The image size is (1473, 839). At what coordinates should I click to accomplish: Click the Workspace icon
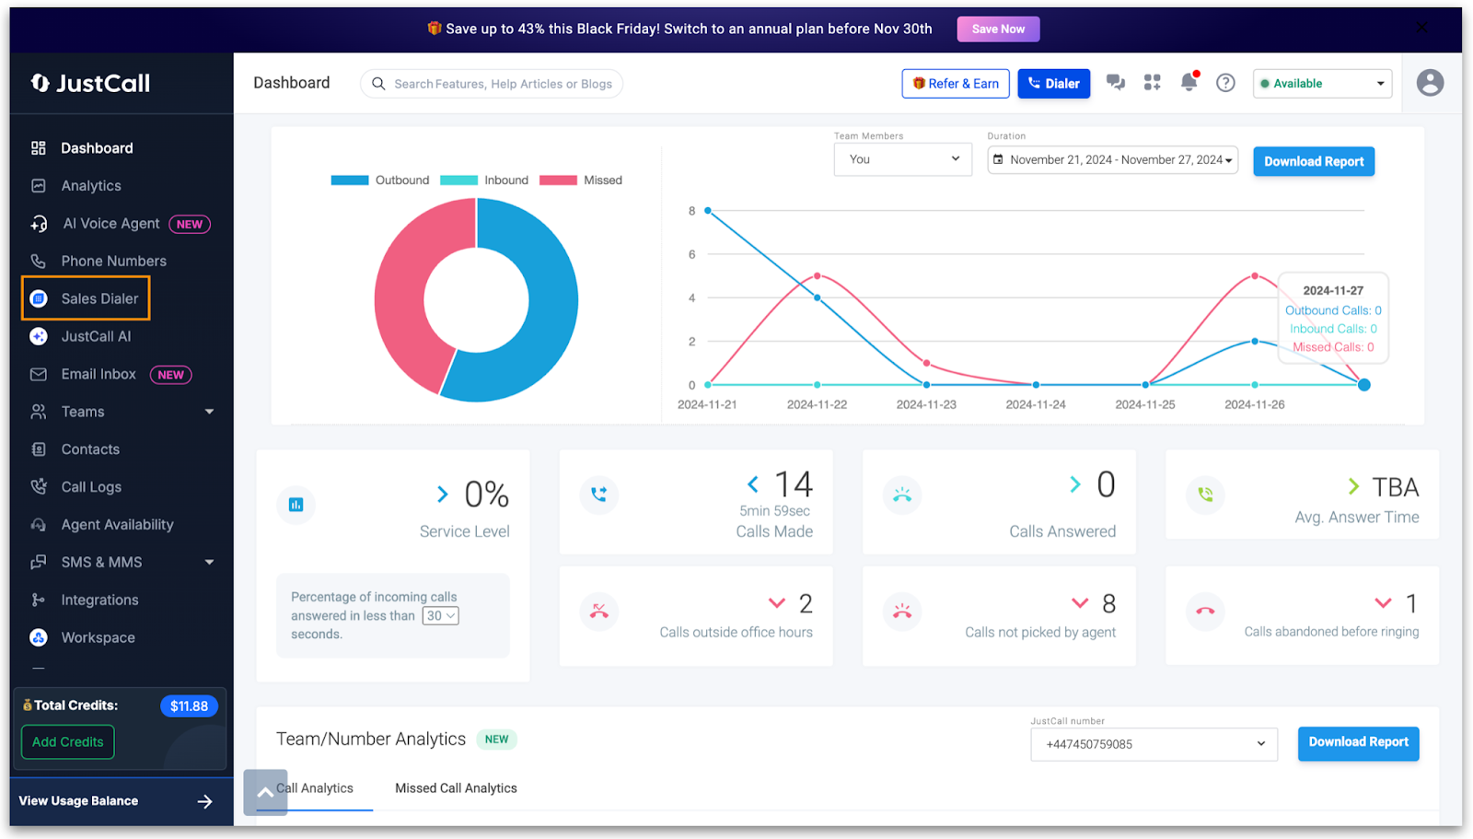click(x=39, y=637)
